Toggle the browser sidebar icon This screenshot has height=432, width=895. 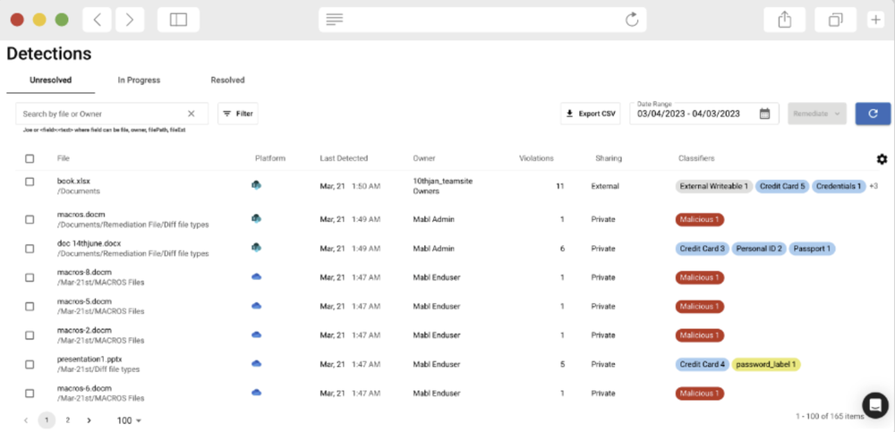[178, 20]
